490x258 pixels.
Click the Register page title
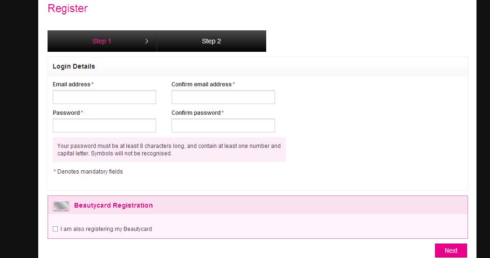coord(68,8)
